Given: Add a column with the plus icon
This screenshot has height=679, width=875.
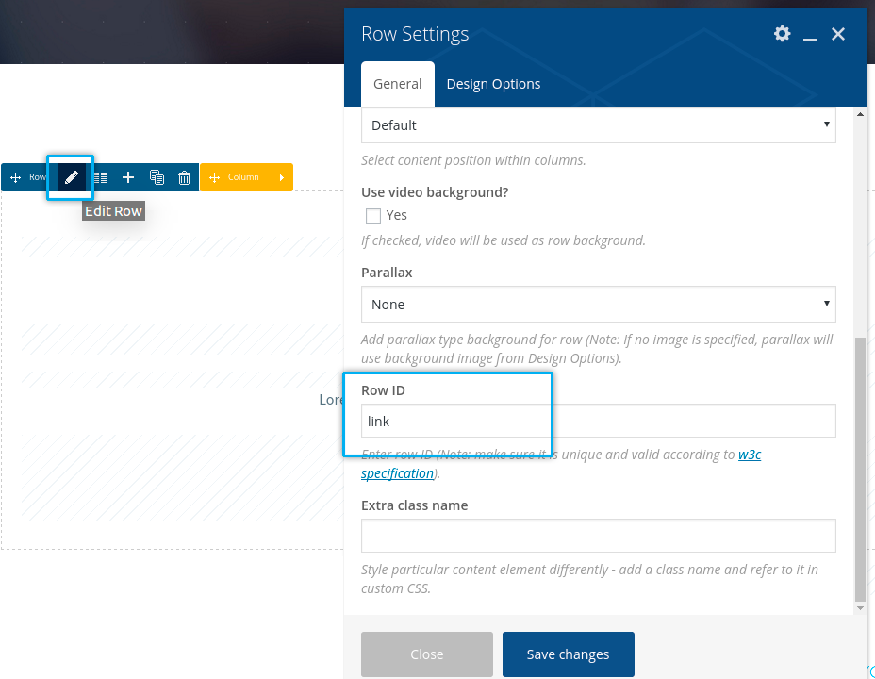Looking at the screenshot, I should 128,177.
